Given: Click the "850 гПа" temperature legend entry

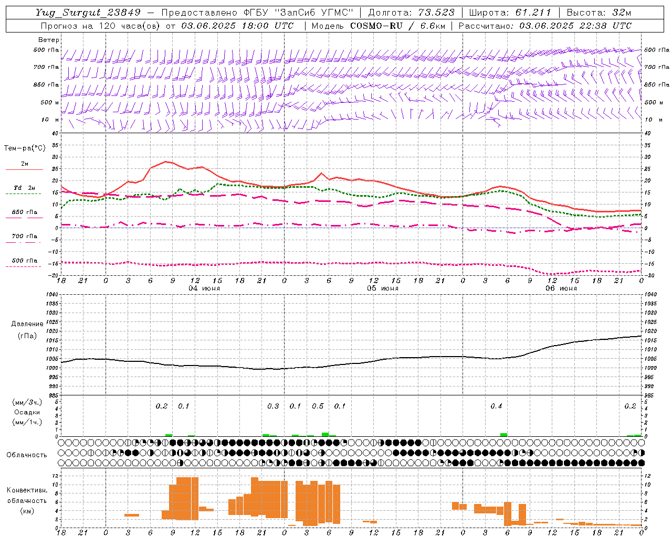Looking at the screenshot, I should (25, 212).
